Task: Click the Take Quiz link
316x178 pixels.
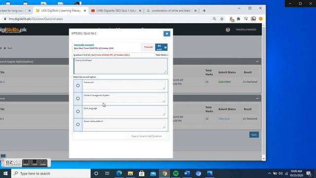Action: pos(224,119)
